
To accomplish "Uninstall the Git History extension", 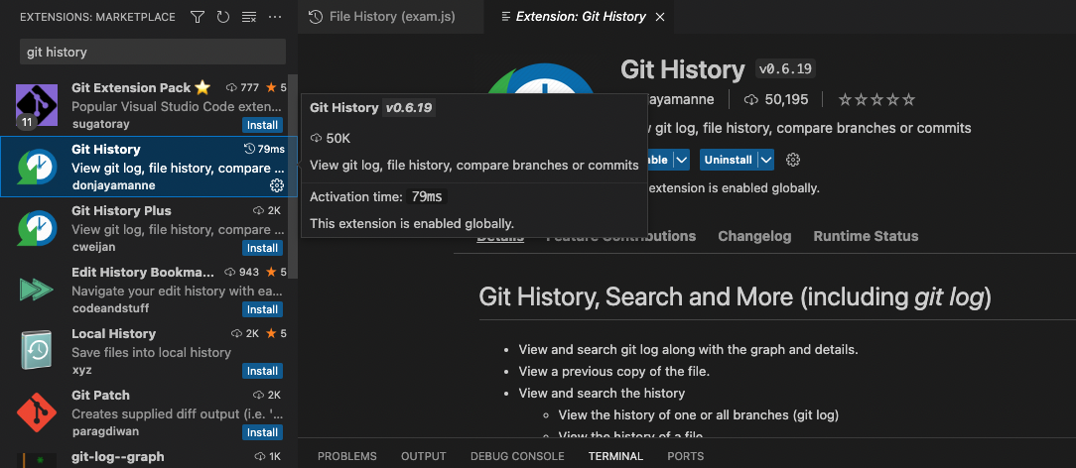I will [x=728, y=160].
